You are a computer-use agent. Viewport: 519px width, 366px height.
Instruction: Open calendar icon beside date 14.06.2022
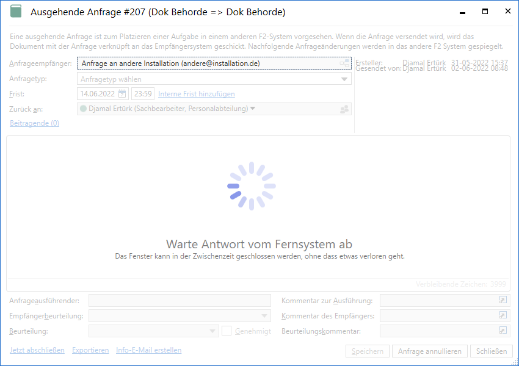[x=122, y=94]
